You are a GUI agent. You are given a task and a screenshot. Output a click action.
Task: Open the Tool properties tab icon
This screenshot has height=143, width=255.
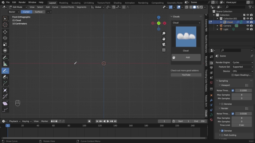(x=211, y=57)
